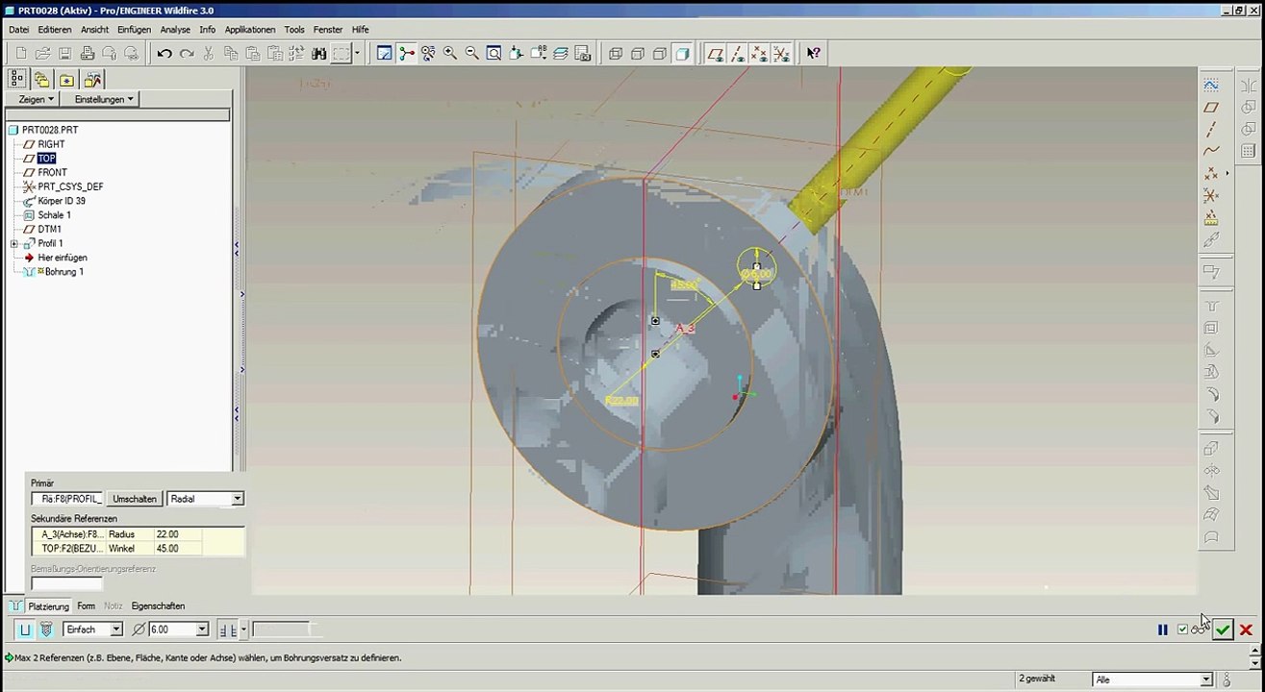
Task: Click the datum axis tool in right toolbar
Action: pos(1212,130)
